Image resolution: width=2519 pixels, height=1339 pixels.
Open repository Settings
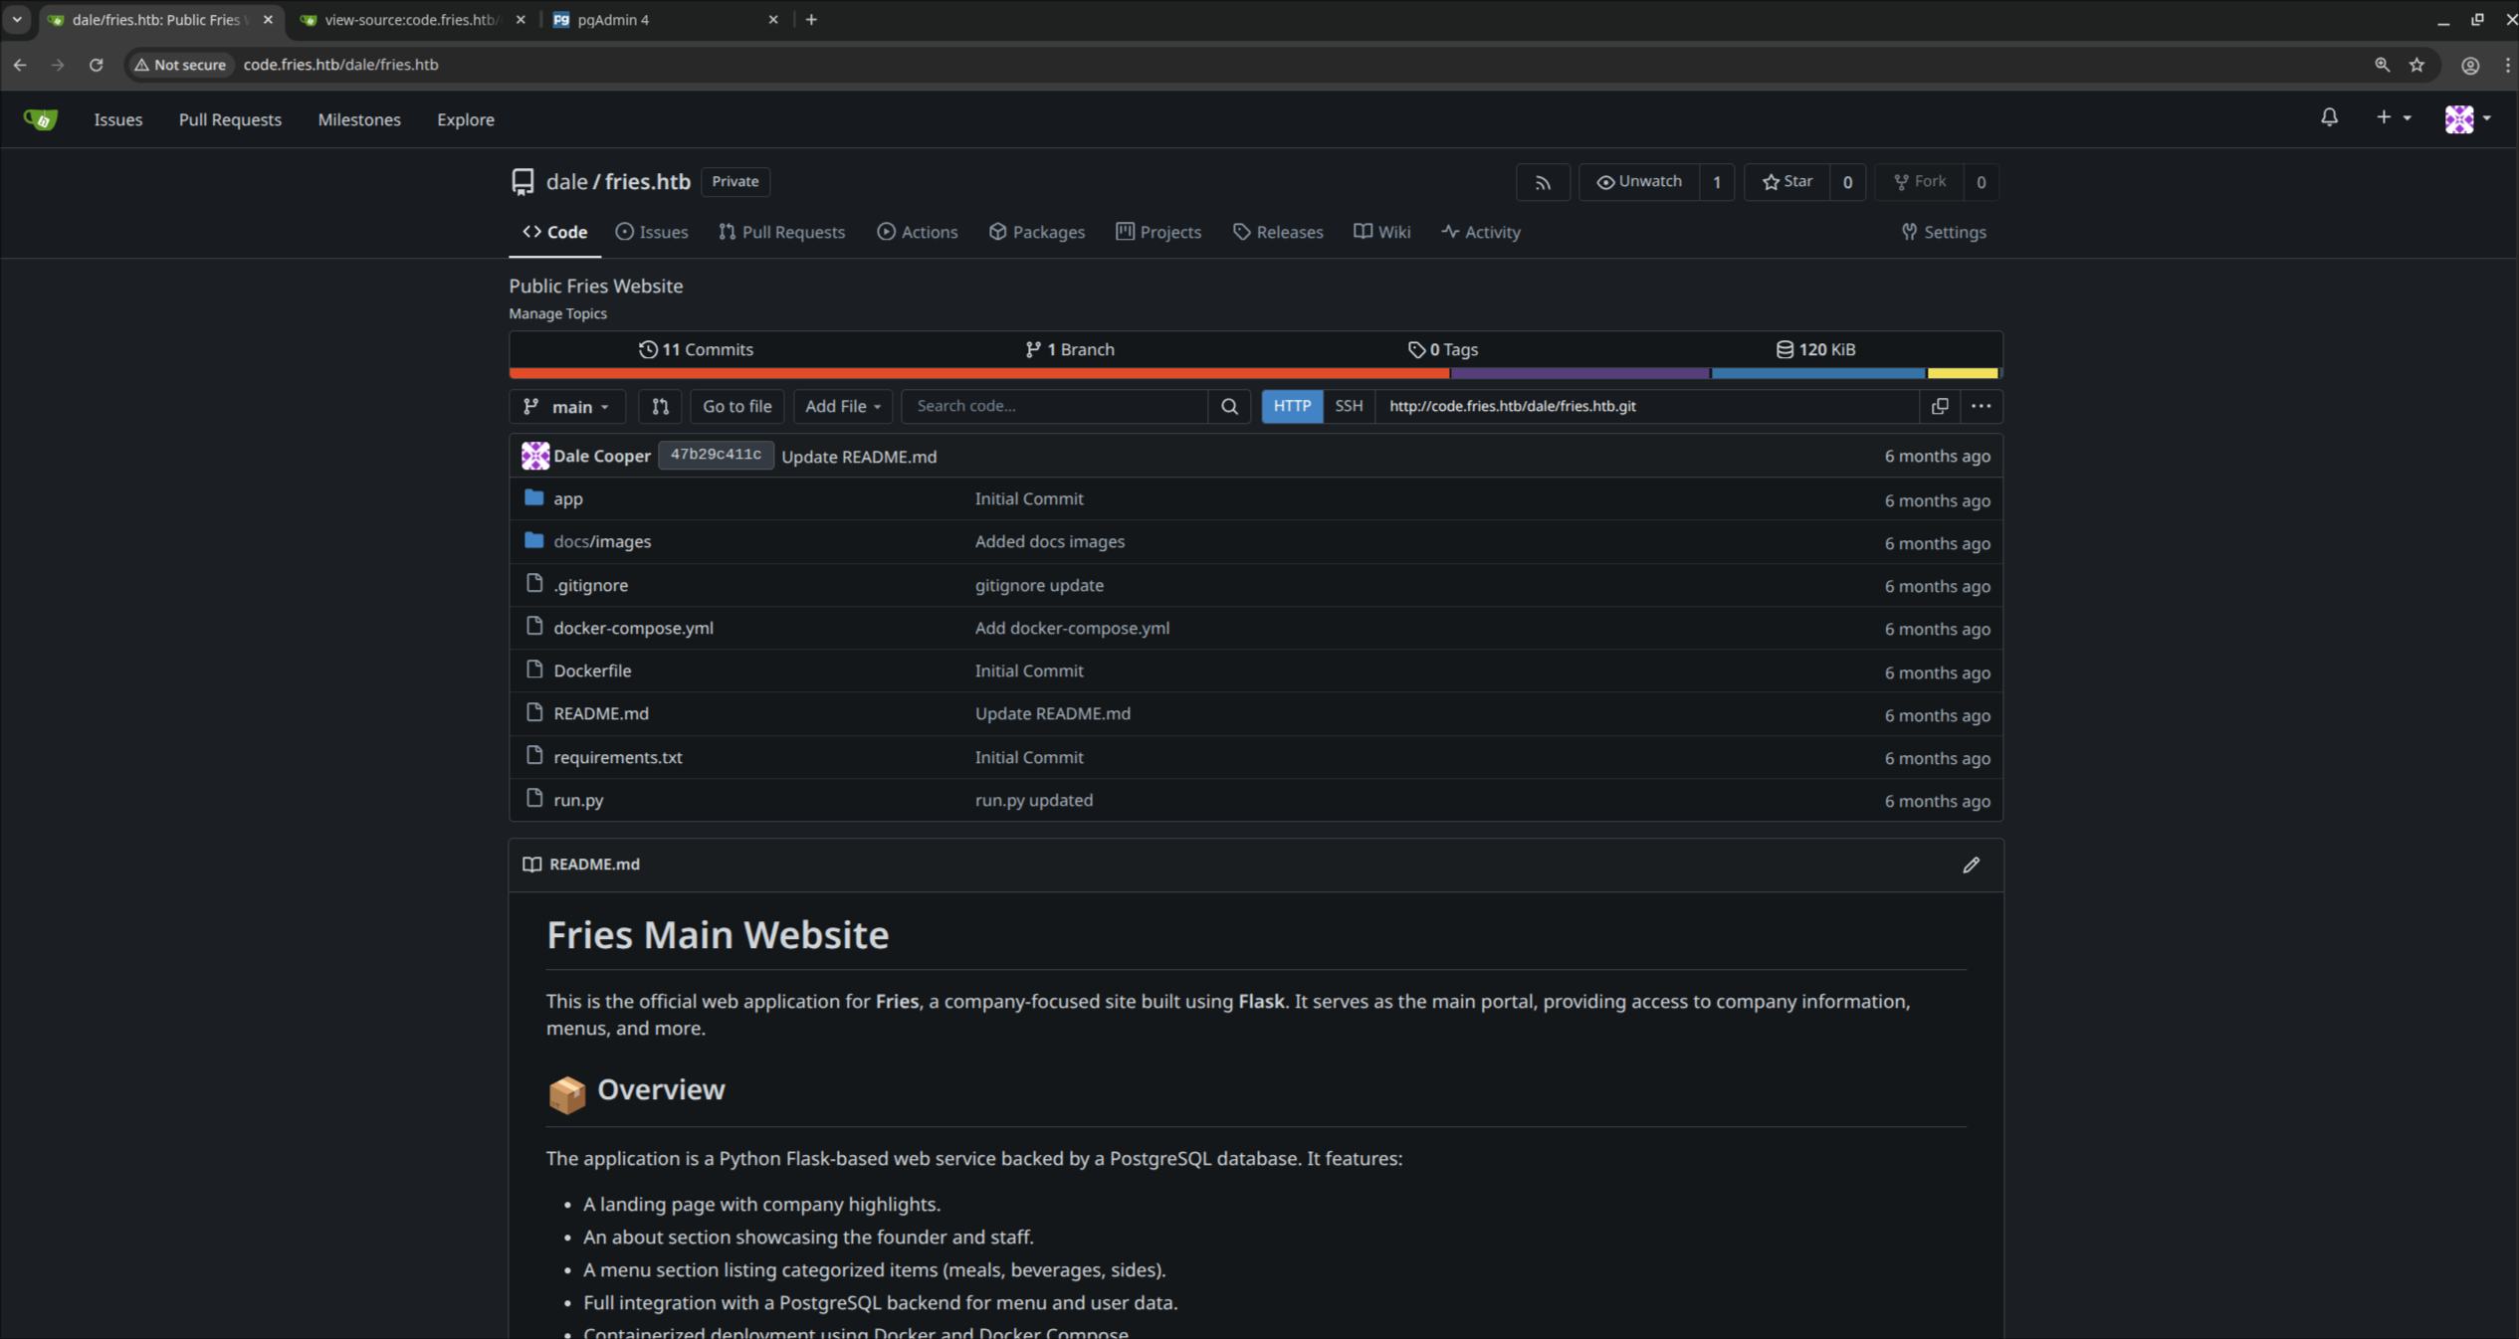tap(1943, 232)
